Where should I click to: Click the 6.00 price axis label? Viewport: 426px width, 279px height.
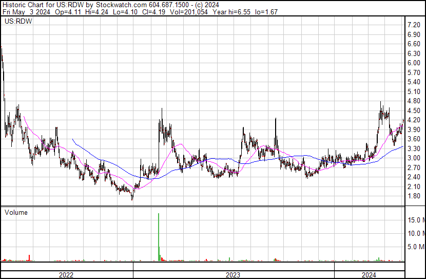point(414,63)
